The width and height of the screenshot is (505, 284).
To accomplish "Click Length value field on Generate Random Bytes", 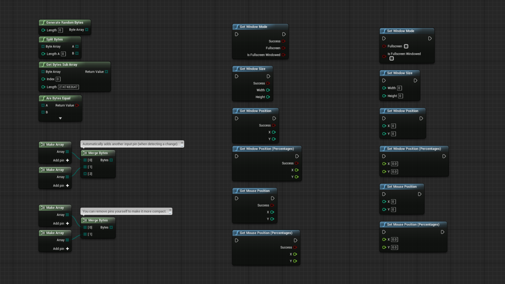I will click(x=60, y=30).
